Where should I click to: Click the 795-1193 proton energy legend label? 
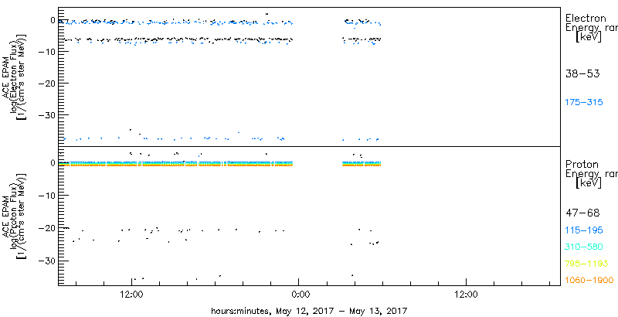(586, 264)
